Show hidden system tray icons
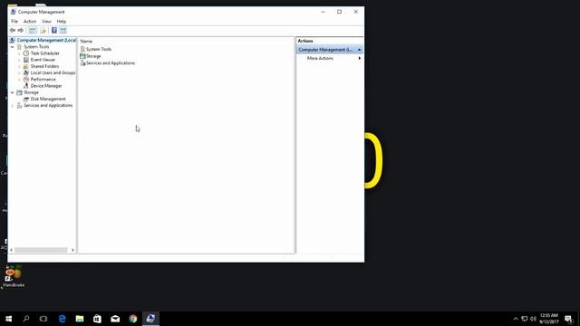Image resolution: width=580 pixels, height=326 pixels. point(516,319)
